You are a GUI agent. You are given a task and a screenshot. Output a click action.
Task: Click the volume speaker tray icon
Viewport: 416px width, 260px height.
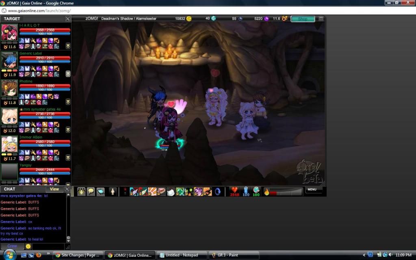390,255
